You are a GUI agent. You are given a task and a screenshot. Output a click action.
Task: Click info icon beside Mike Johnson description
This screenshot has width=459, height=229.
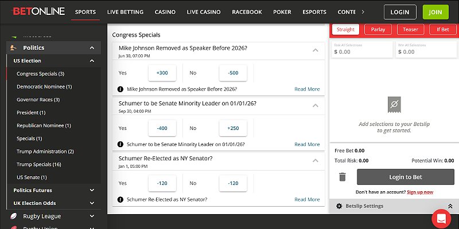[x=120, y=89]
